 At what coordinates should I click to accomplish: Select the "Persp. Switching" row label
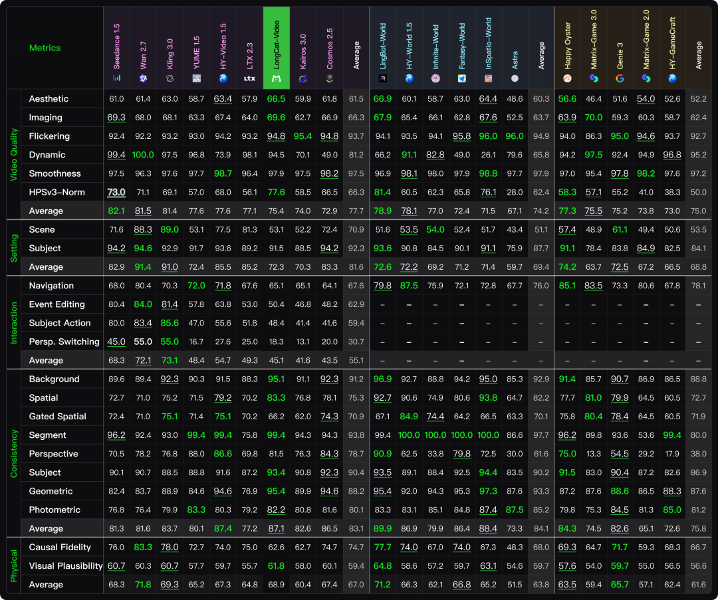(64, 342)
